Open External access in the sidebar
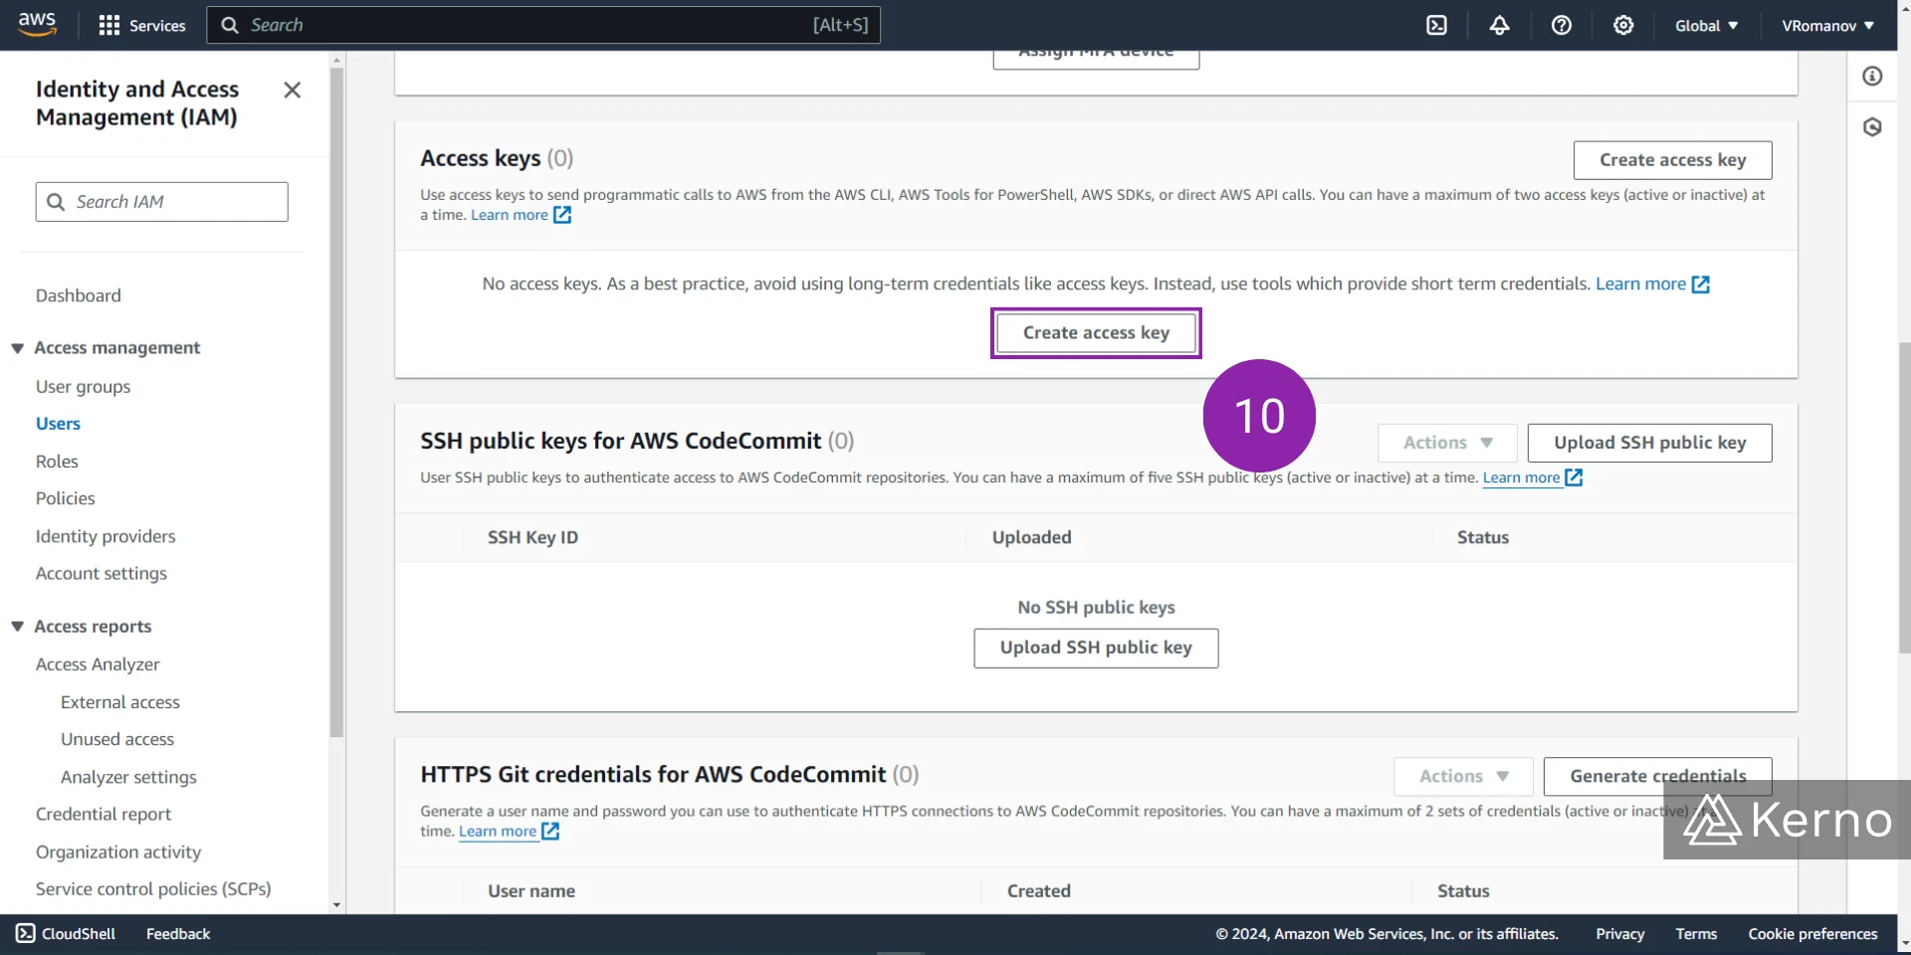The width and height of the screenshot is (1911, 955). [120, 702]
